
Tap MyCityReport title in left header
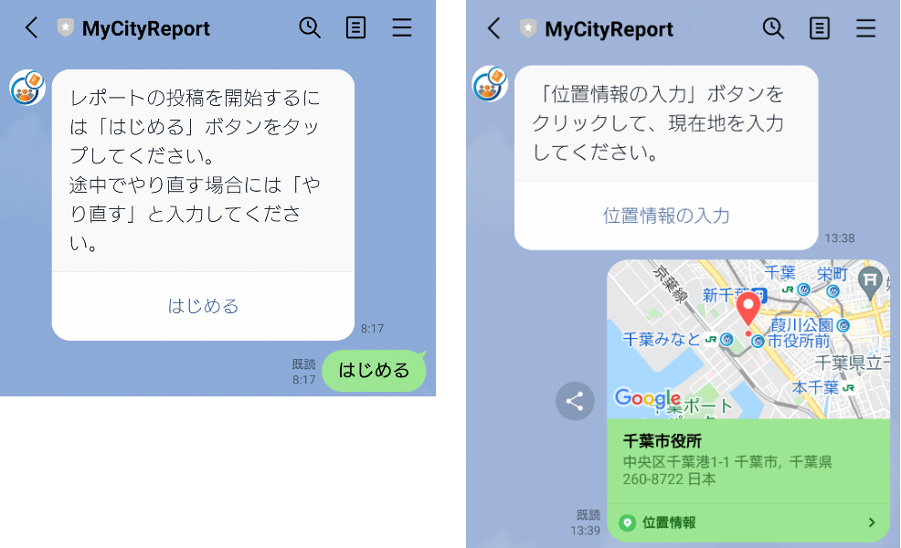[x=146, y=28]
